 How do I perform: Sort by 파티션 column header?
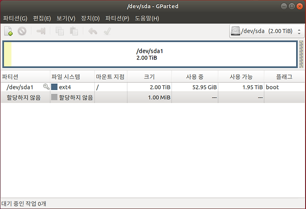pos(25,77)
